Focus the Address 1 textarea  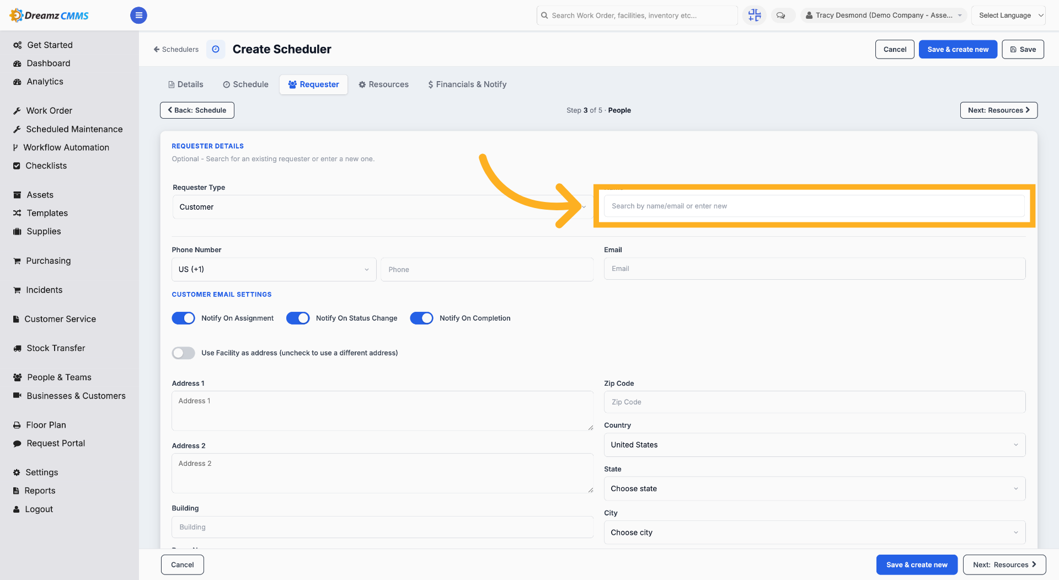[x=383, y=411]
